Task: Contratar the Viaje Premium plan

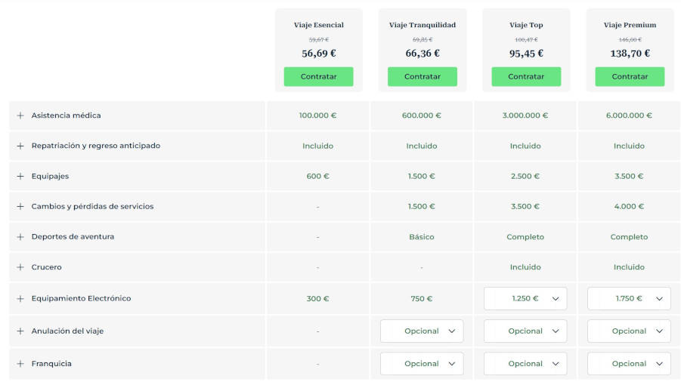Action: tap(630, 76)
